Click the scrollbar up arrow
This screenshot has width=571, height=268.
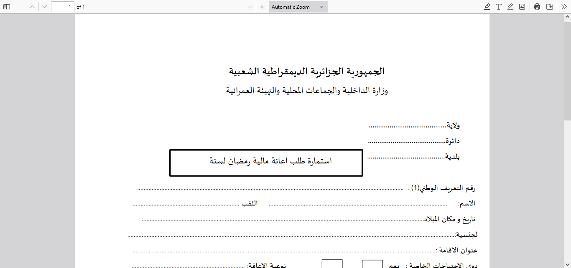point(568,17)
